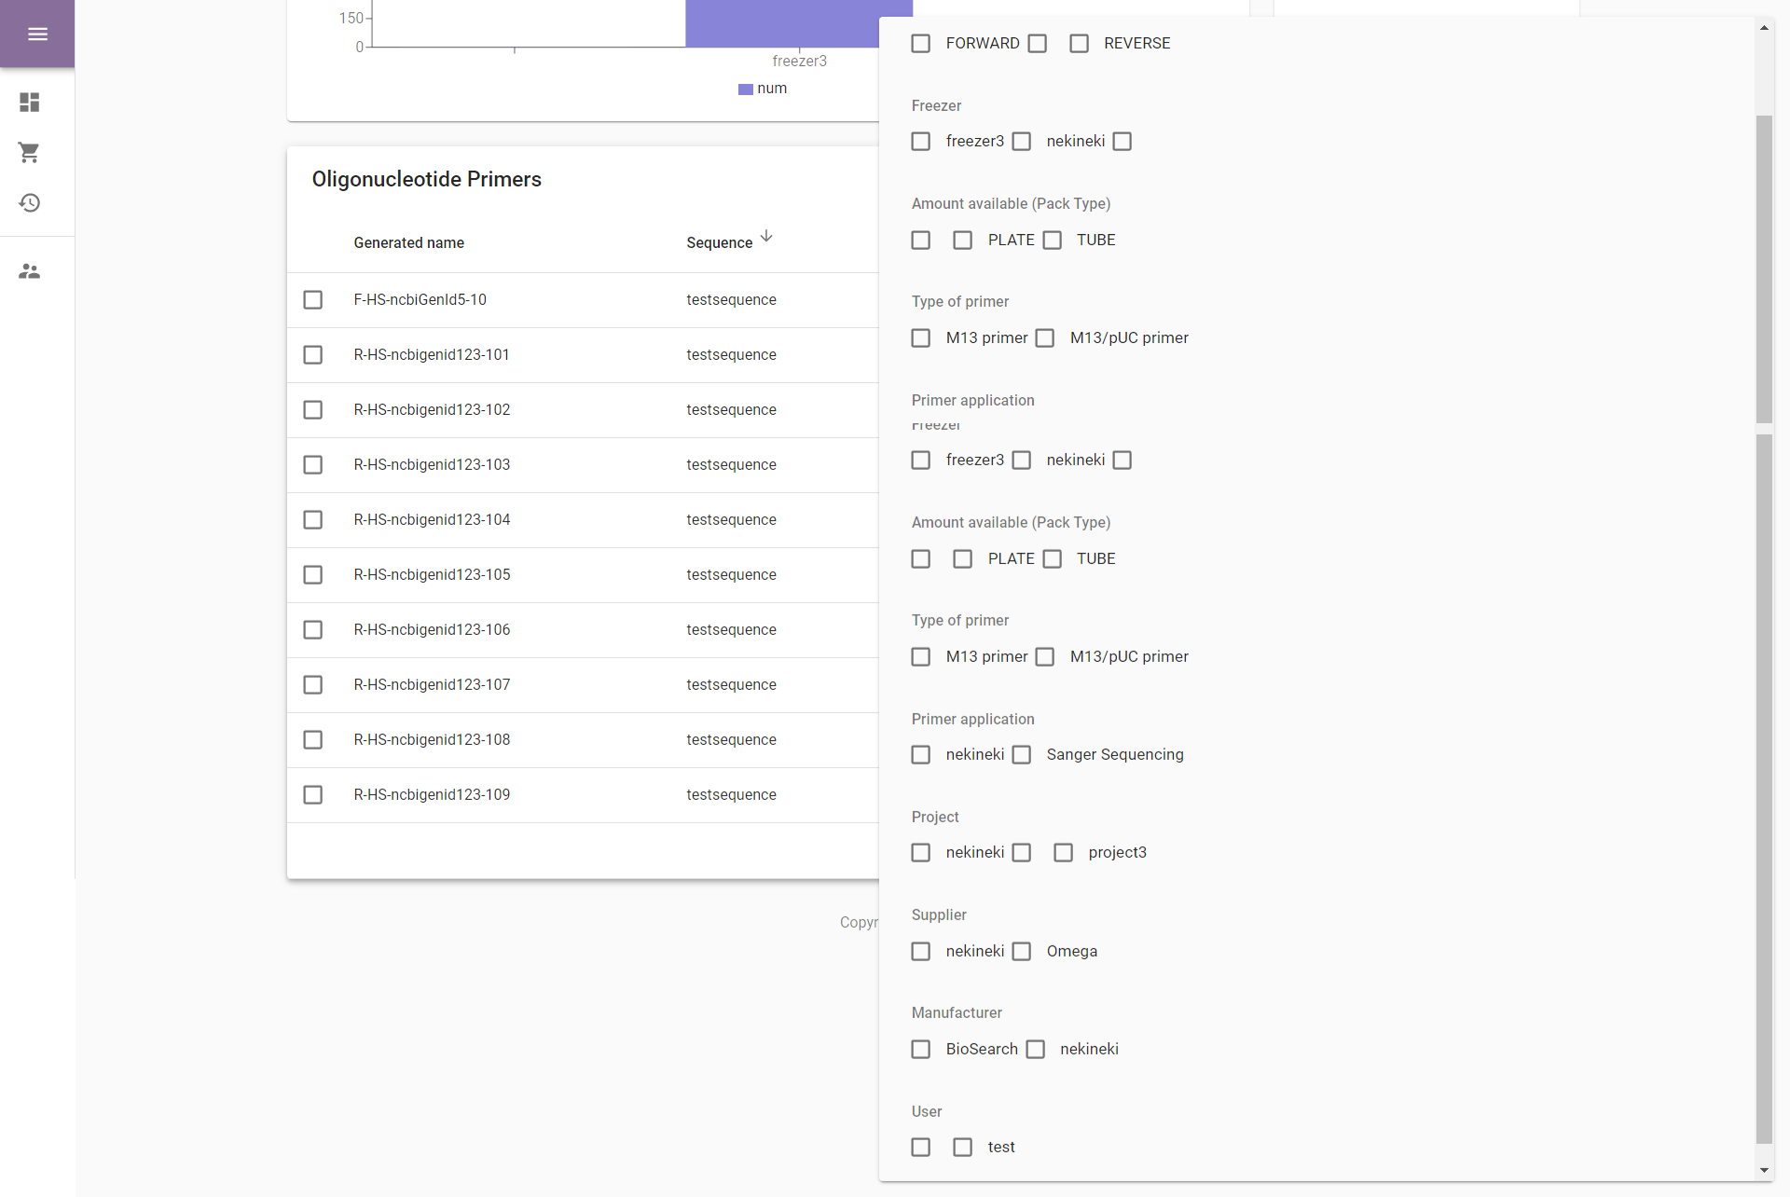
Task: Click R-HS-ncbigenid123-109 name cell
Action: [x=432, y=795]
